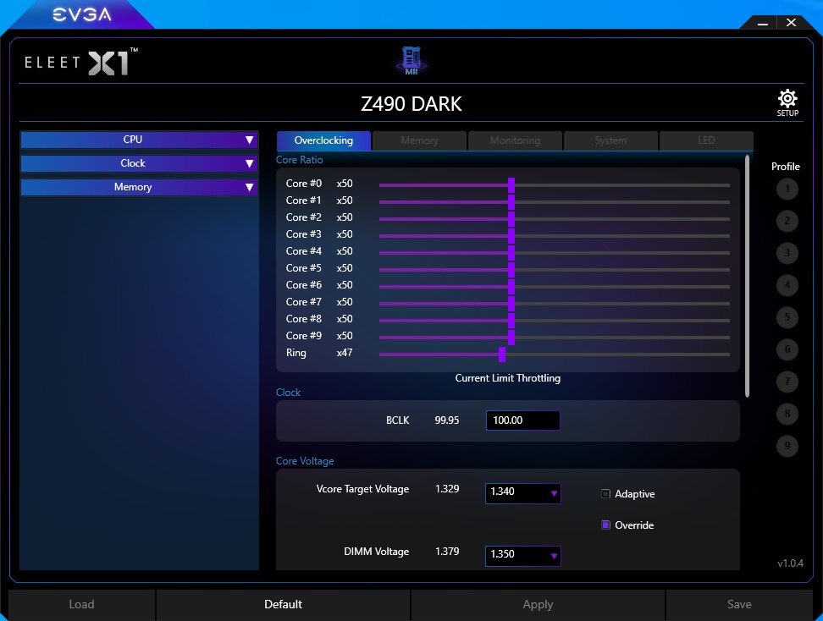Select the MB motherboard icon
823x621 pixels.
(411, 60)
